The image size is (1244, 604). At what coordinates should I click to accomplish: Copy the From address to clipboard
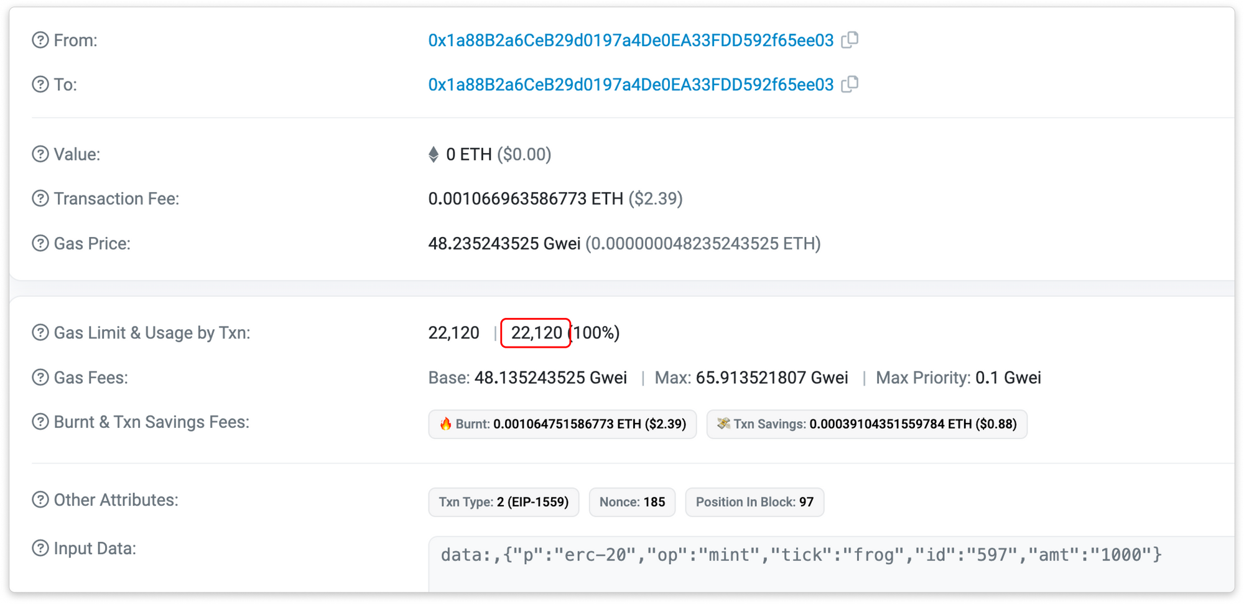coord(850,40)
